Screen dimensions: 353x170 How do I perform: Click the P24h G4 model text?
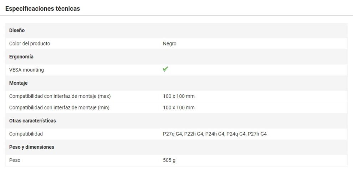click(215, 134)
